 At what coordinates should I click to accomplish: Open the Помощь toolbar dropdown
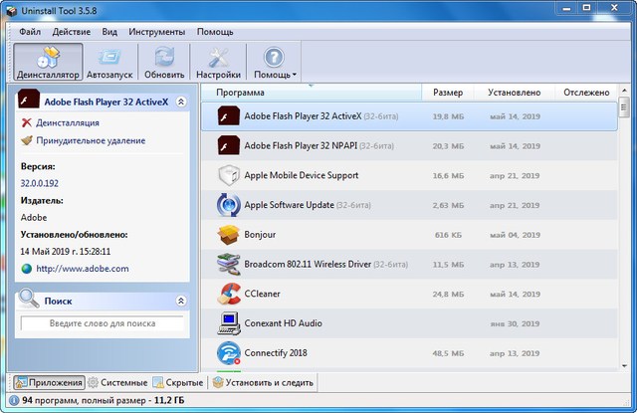(x=274, y=62)
